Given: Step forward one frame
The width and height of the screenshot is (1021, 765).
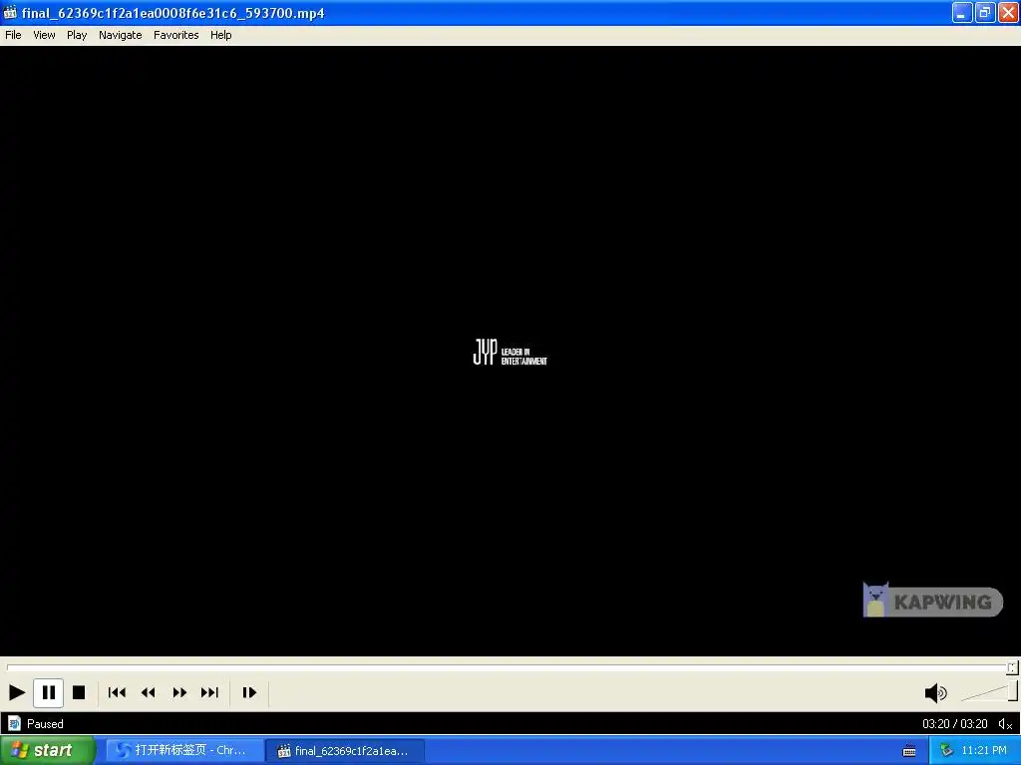Looking at the screenshot, I should tap(249, 693).
